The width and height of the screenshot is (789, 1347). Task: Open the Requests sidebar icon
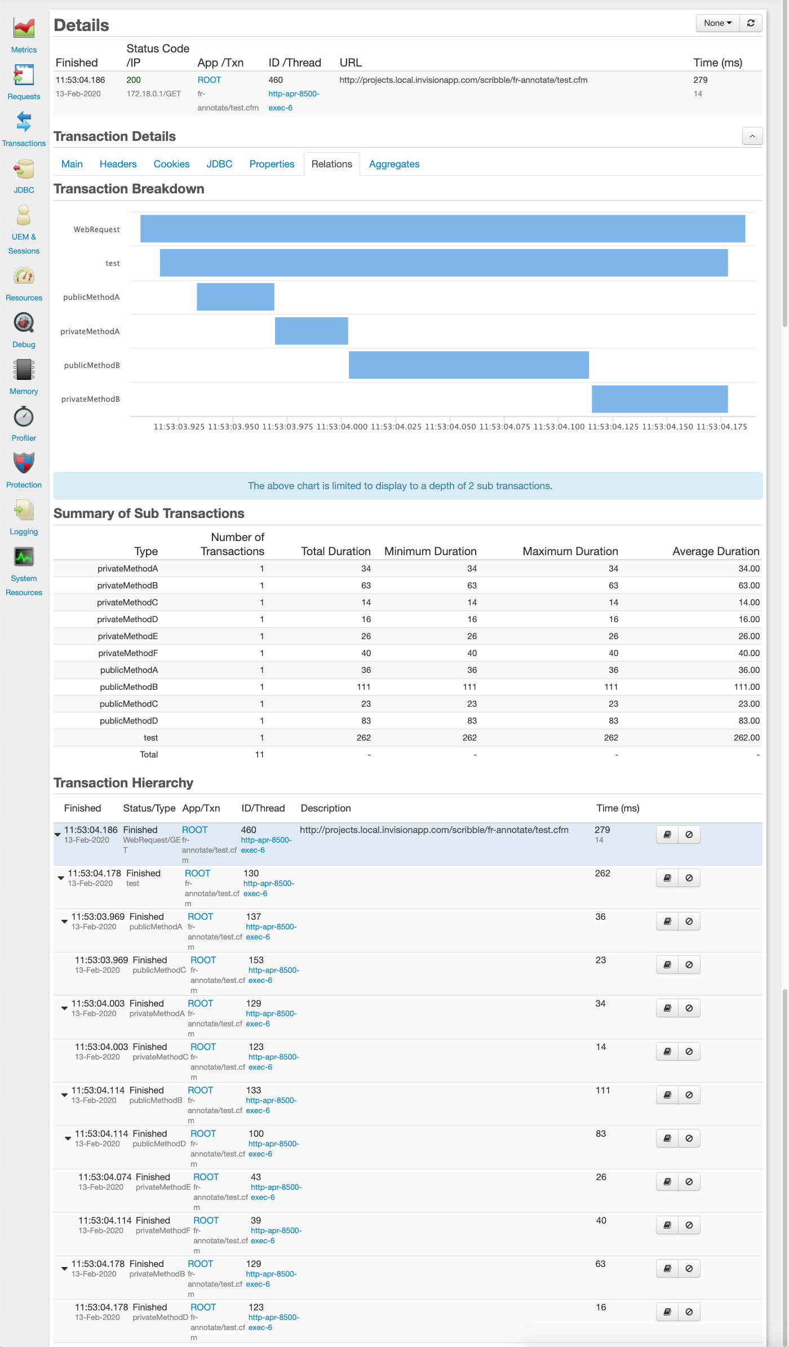click(24, 75)
